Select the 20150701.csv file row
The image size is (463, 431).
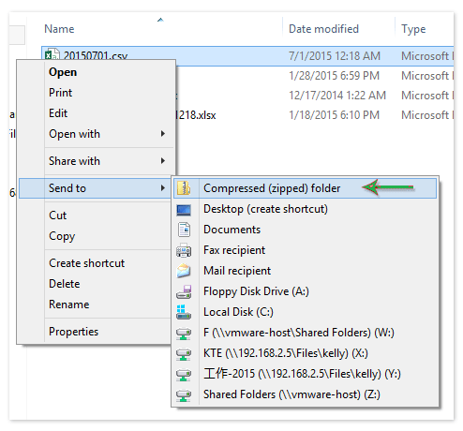[247, 56]
